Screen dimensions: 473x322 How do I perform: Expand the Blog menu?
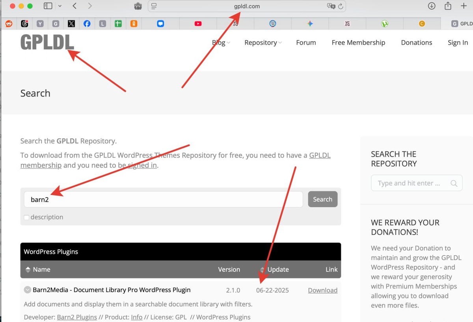[x=221, y=43]
